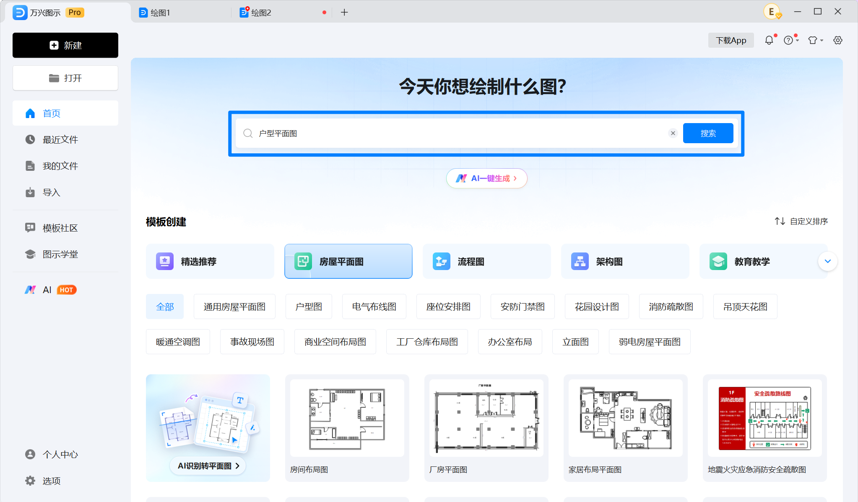Switch to the 绘图1 tab
The width and height of the screenshot is (858, 502).
tap(180, 13)
